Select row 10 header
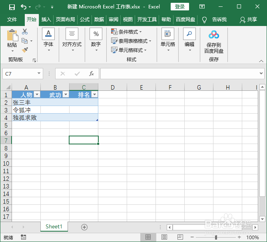The width and height of the screenshot is (267, 242). [x=6, y=164]
